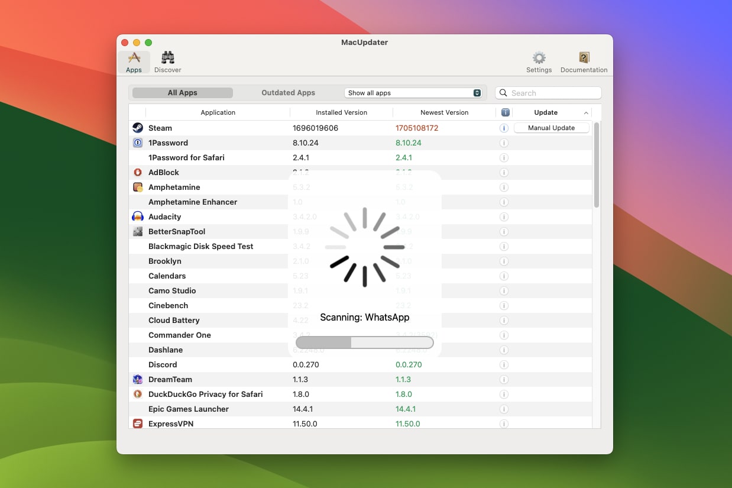The height and width of the screenshot is (488, 732).
Task: Click ExpressVPN newest version 11.50.0
Action: (x=408, y=424)
